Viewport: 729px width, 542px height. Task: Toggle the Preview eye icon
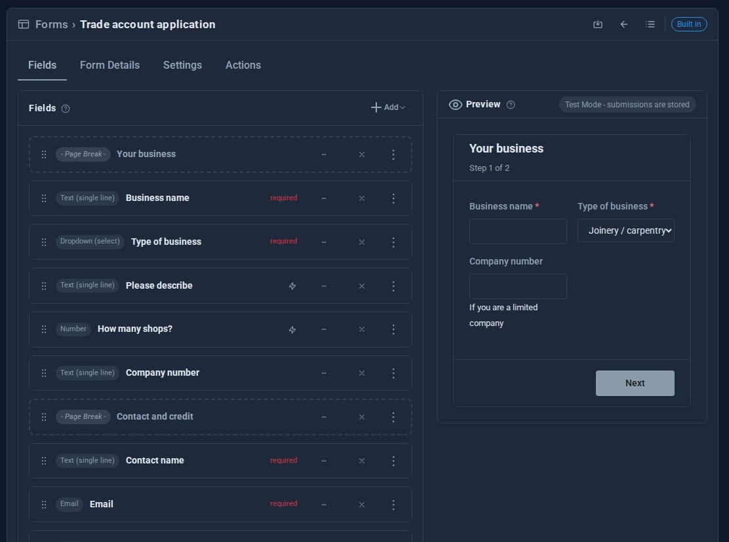pyautogui.click(x=455, y=105)
